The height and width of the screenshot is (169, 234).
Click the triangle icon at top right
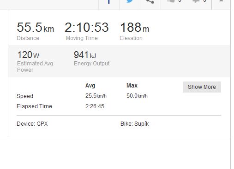pos(221,1)
